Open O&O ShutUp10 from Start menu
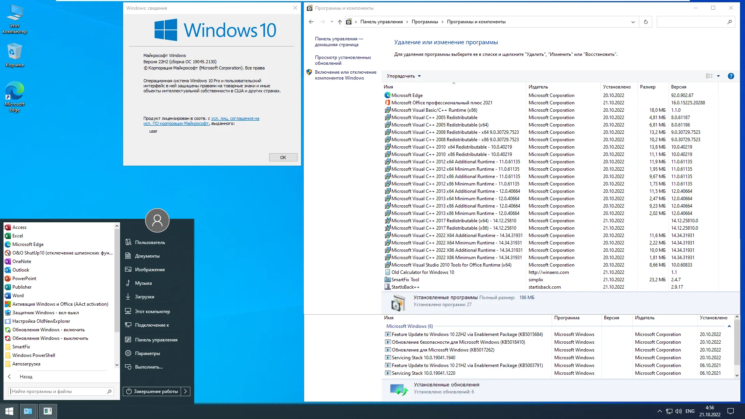Viewport: 745px width, 419px height. (59, 253)
